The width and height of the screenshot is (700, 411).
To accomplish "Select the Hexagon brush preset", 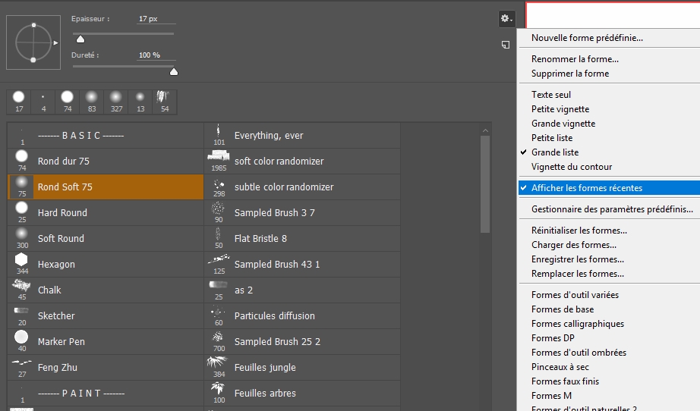I will point(105,264).
